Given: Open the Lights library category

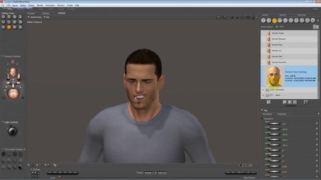Looking at the screenshot, I should tap(296, 20).
